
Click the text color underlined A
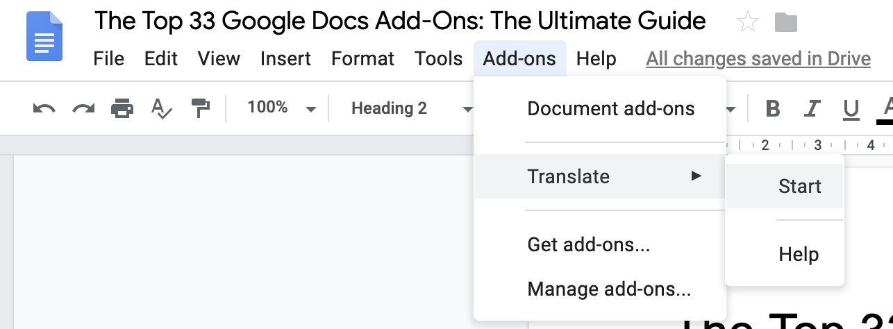[x=886, y=109]
